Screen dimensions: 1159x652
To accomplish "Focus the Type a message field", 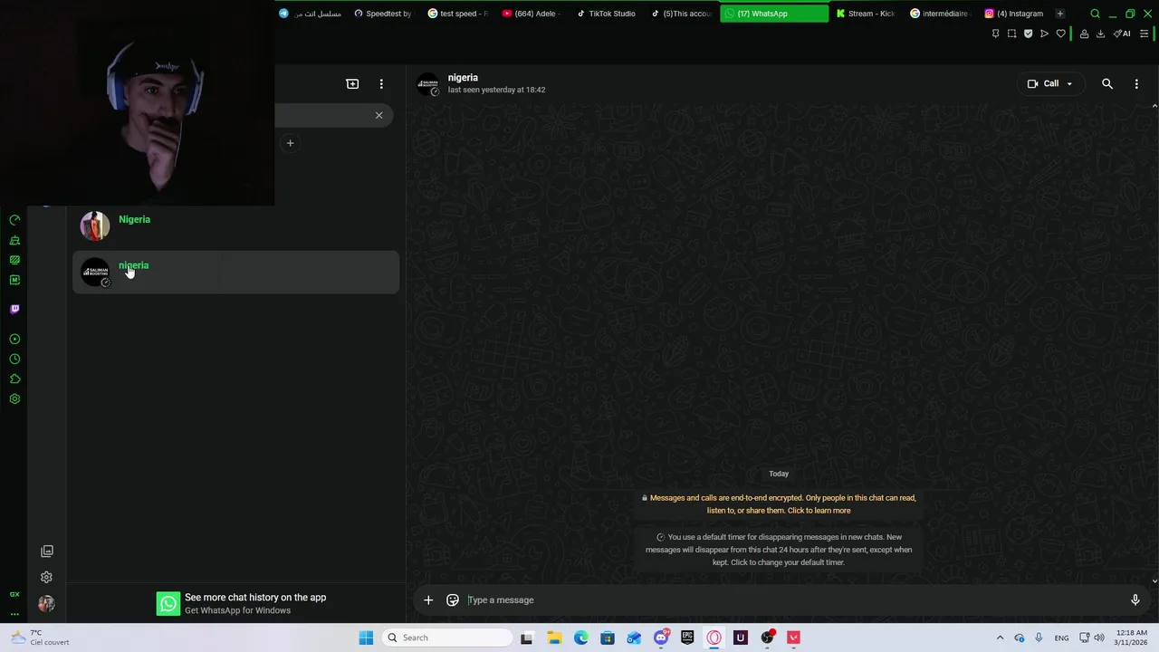I will pyautogui.click(x=793, y=599).
